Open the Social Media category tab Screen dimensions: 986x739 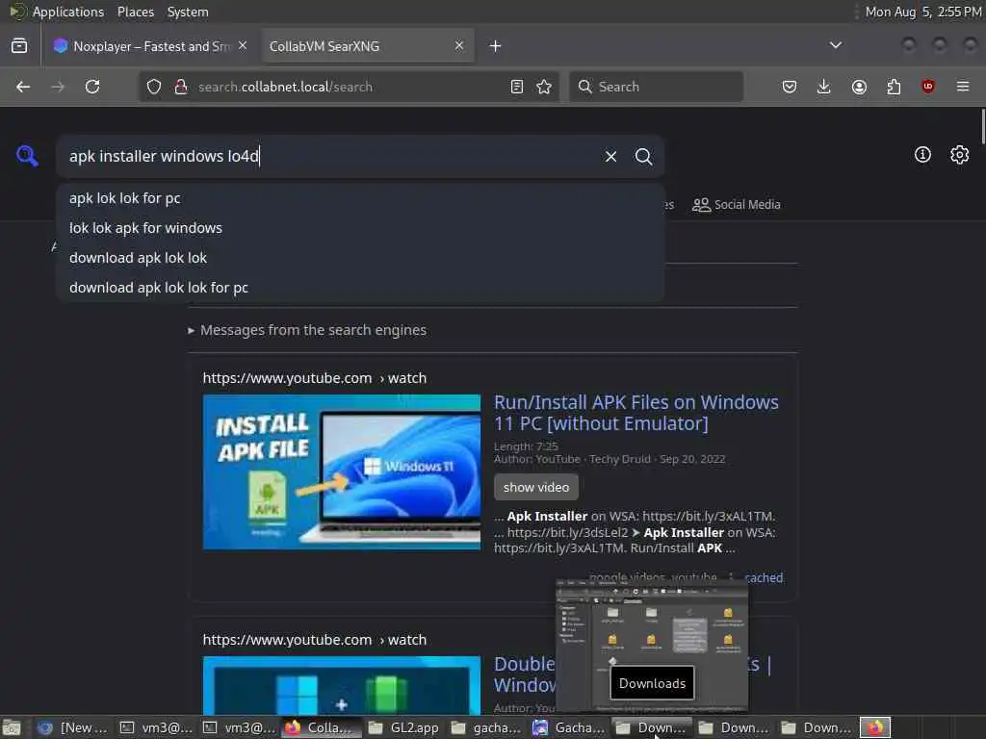(737, 205)
